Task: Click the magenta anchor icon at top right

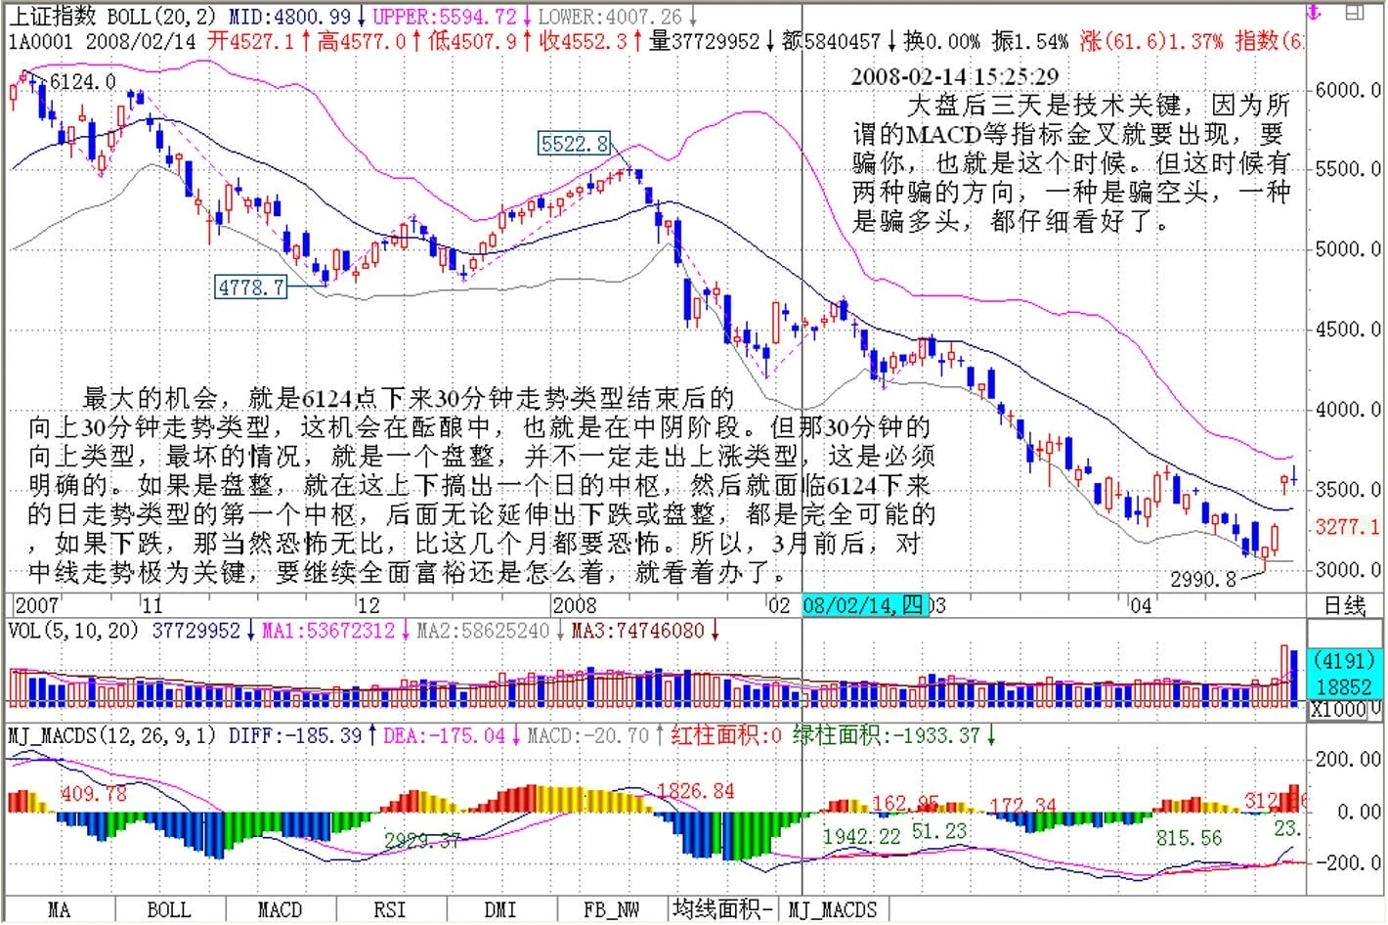Action: [x=1315, y=12]
